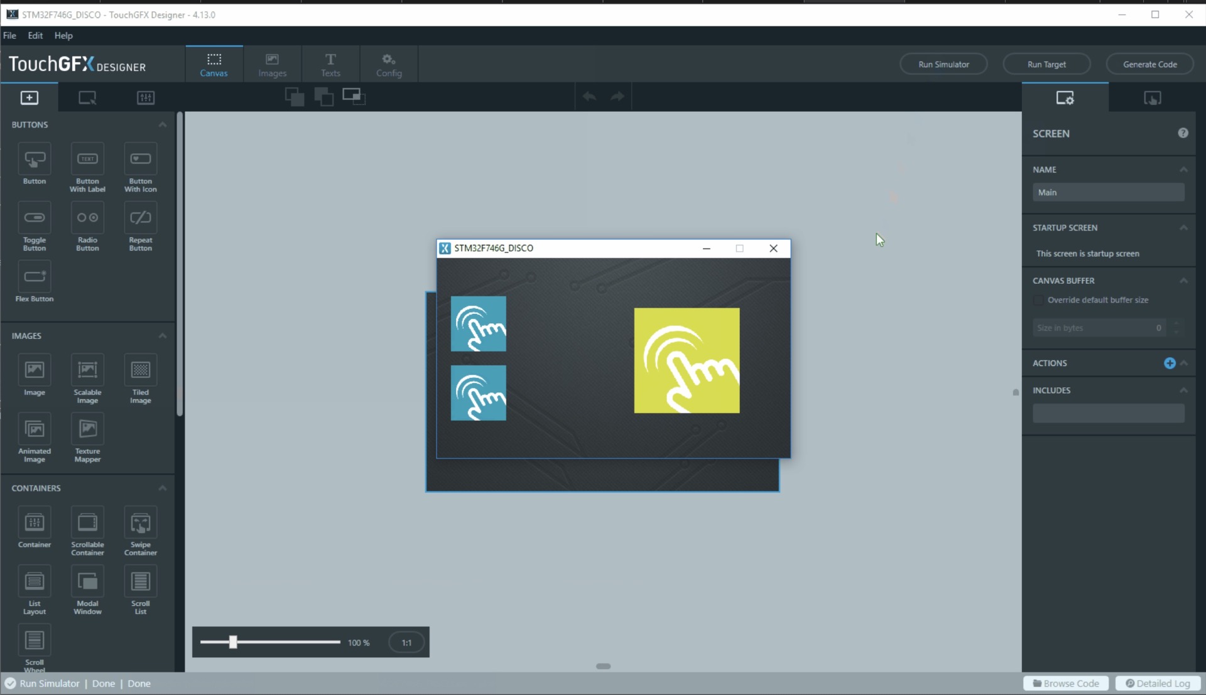The height and width of the screenshot is (695, 1206).
Task: Adjust the canvas zoom slider handle
Action: [x=233, y=642]
